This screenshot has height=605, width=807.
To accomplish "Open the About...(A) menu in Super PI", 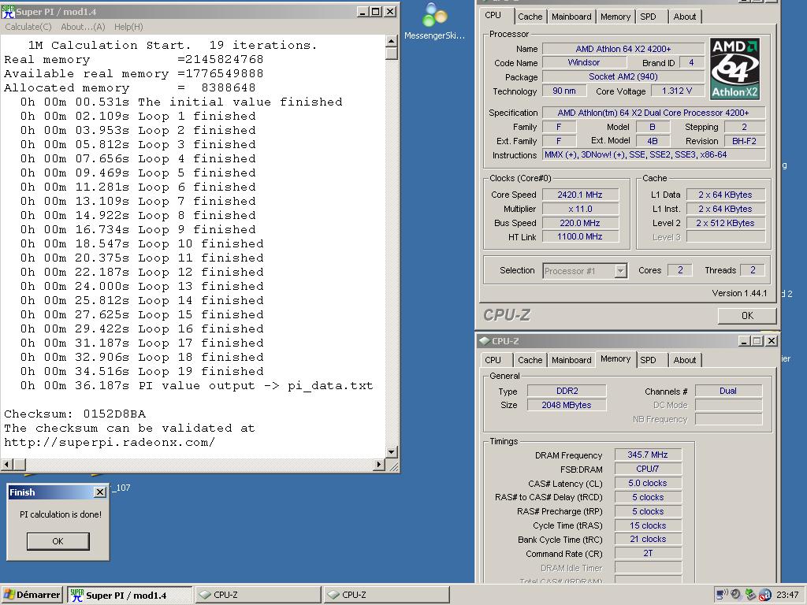I will pyautogui.click(x=83, y=27).
